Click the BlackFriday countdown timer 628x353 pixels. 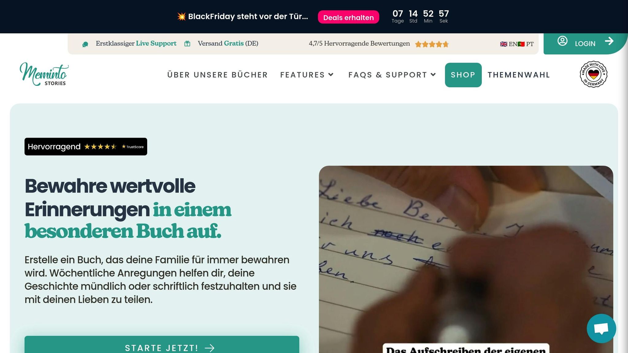[420, 17]
